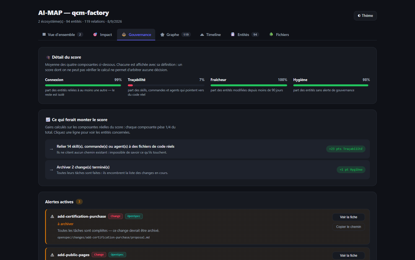Click the Entités tab's 94 count badge
This screenshot has width=415, height=260.
tap(255, 35)
